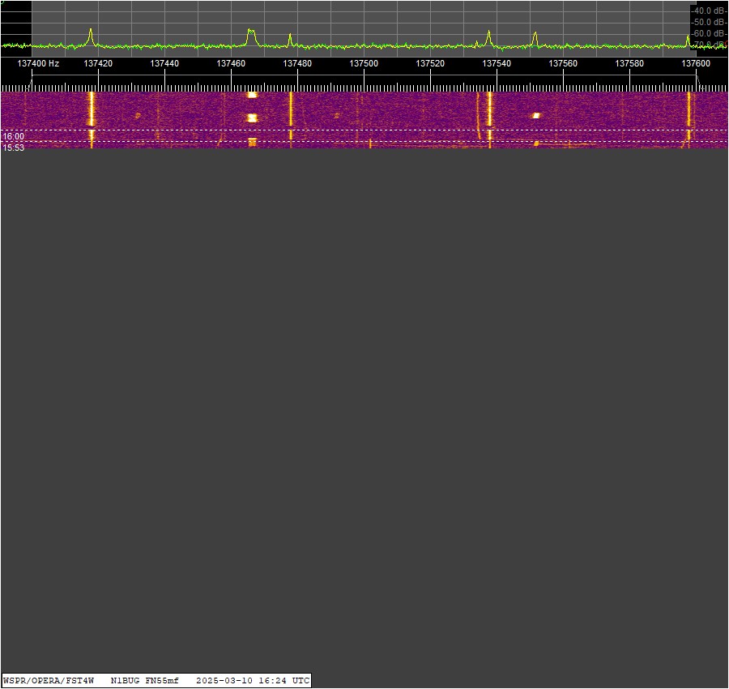Click the 2025-03-10 16:24 UTC timestamp

pos(252,680)
